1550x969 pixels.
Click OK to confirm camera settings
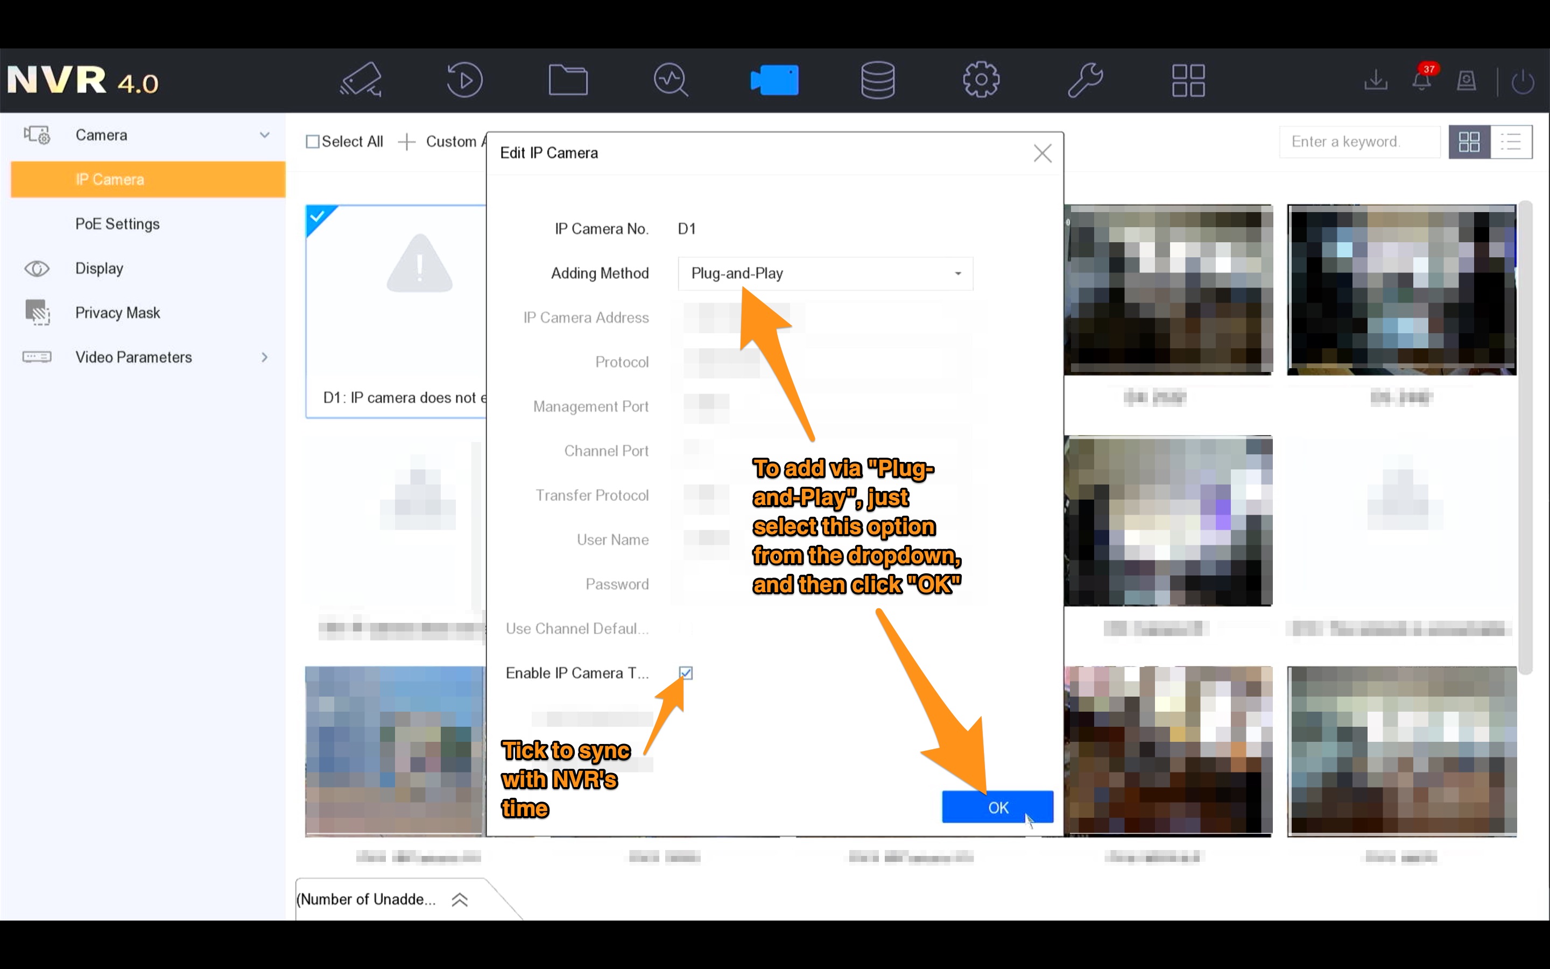point(997,806)
